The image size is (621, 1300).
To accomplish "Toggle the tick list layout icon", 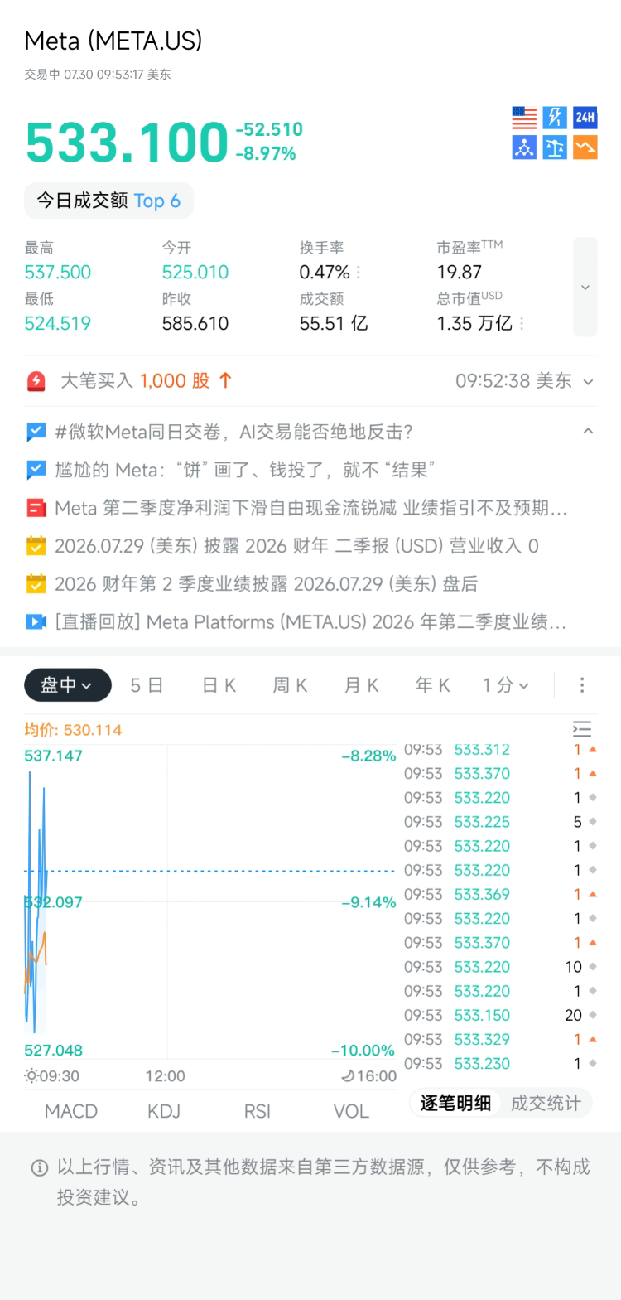I will [582, 729].
